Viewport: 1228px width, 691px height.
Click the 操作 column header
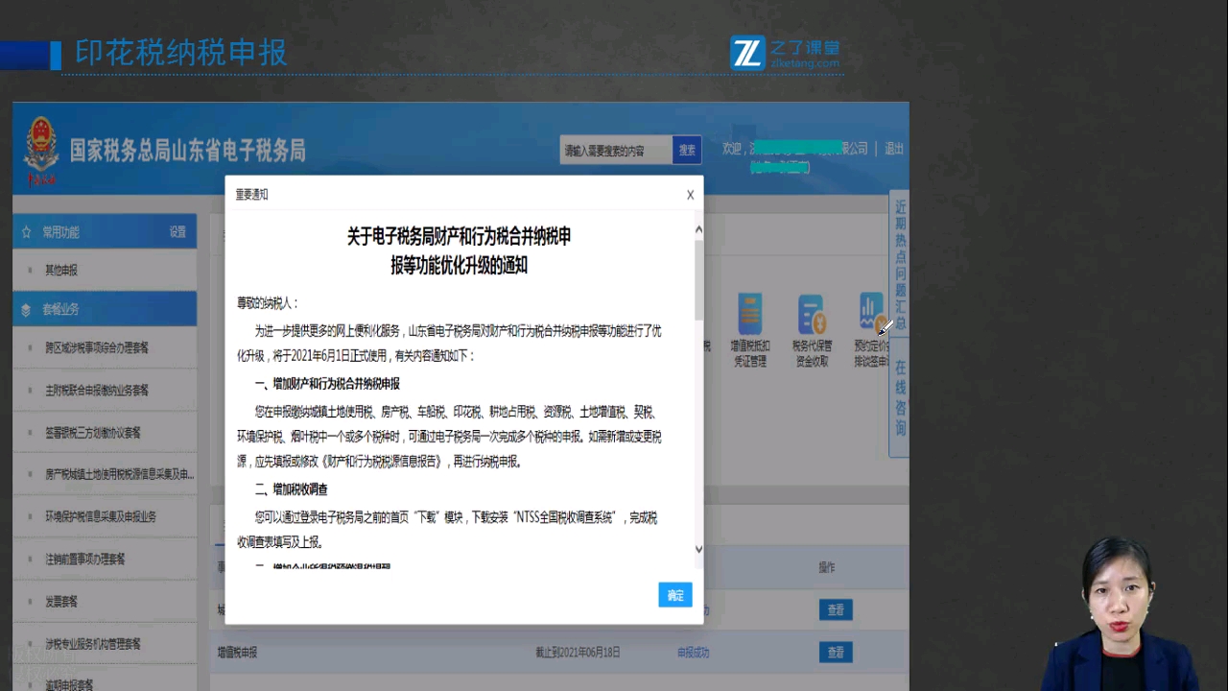827,568
